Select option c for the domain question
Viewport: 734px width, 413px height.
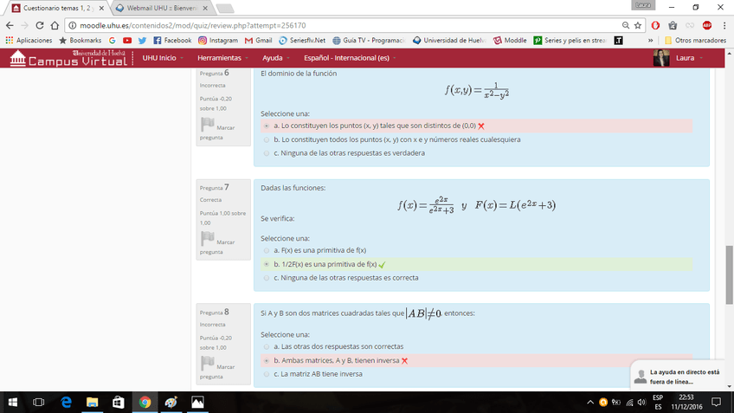point(267,153)
